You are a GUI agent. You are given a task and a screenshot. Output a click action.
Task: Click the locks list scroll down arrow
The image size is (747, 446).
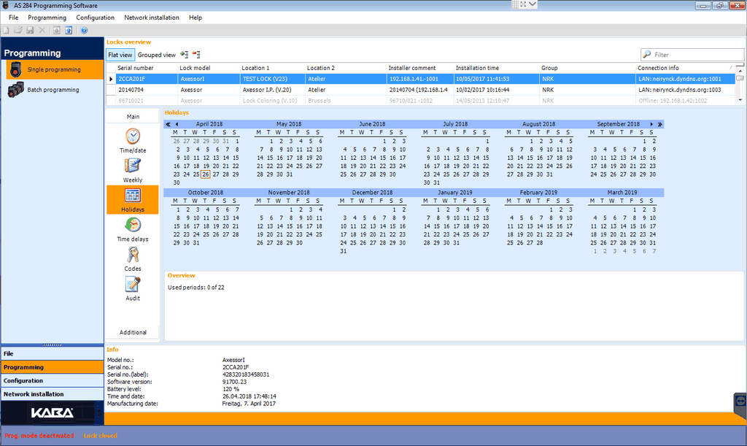[740, 100]
